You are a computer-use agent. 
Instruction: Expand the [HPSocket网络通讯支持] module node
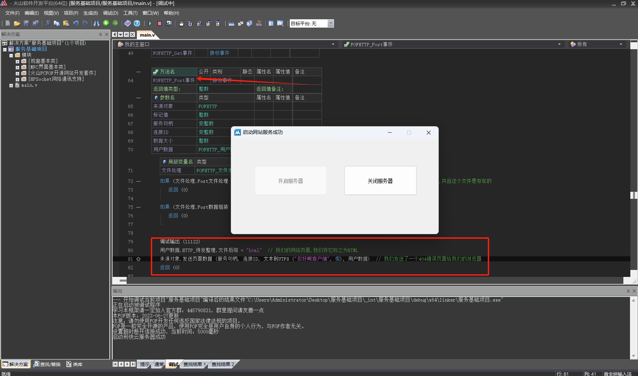(x=17, y=79)
